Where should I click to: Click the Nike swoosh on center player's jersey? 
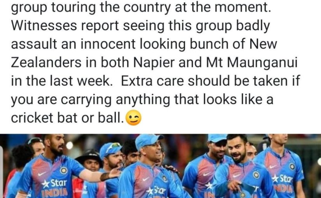pos(146,179)
